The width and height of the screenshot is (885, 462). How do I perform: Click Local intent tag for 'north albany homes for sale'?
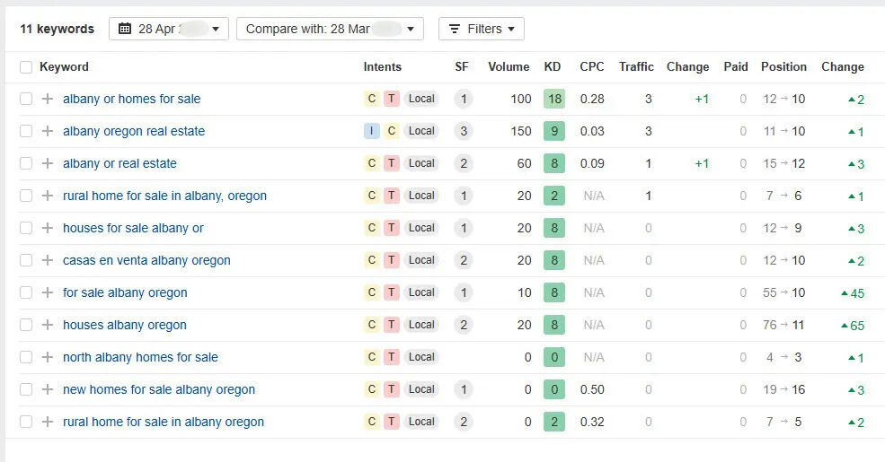tap(421, 357)
